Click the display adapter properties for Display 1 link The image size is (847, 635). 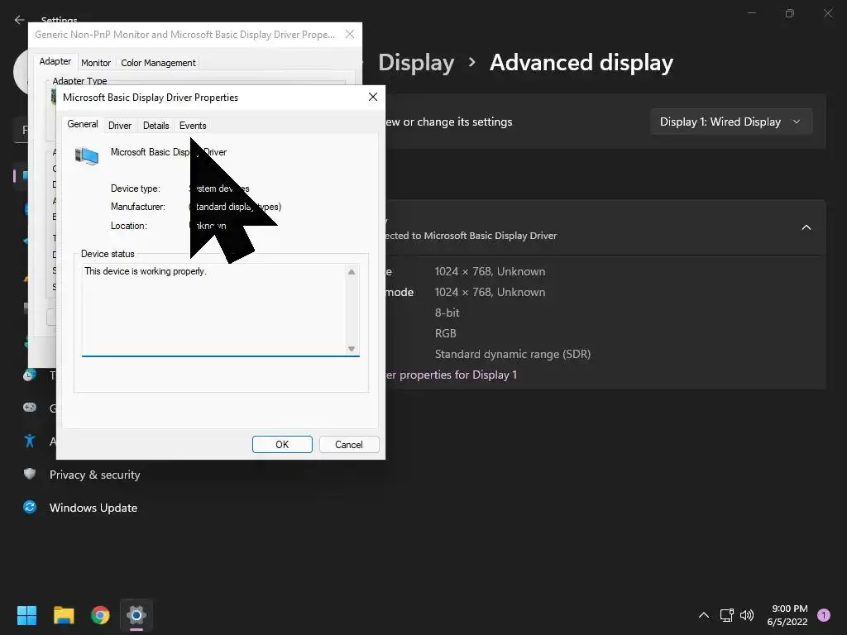(451, 375)
